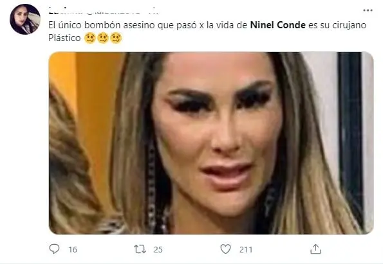Like the tweet with the heart icon
The width and height of the screenshot is (383, 264).
pyautogui.click(x=225, y=249)
